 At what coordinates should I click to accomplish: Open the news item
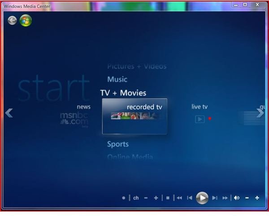tap(84, 107)
